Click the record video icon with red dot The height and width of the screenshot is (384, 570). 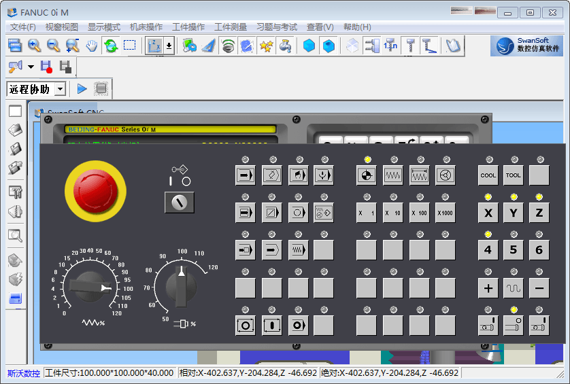click(46, 67)
